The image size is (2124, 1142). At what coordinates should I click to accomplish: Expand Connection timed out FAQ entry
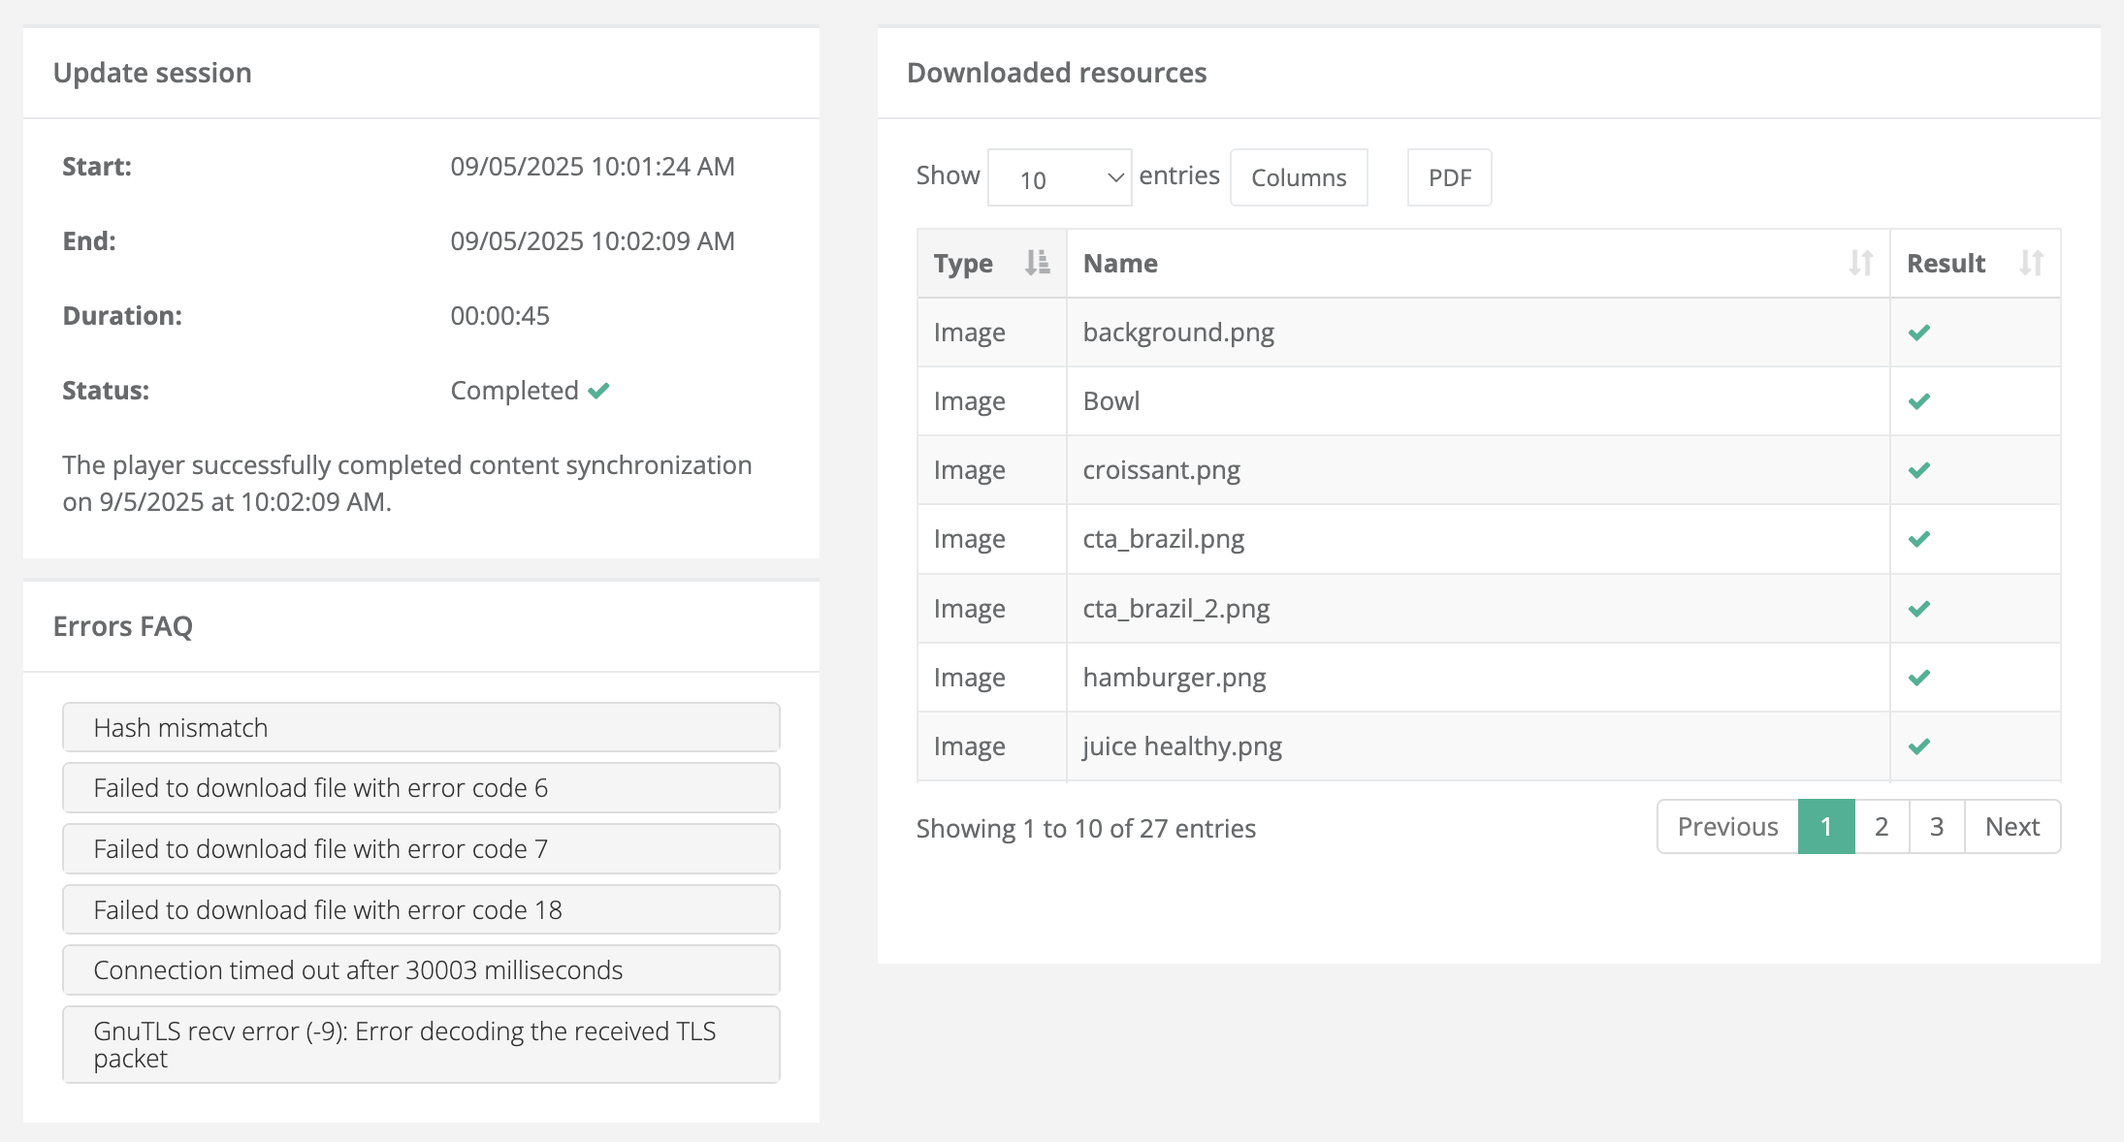(x=421, y=970)
